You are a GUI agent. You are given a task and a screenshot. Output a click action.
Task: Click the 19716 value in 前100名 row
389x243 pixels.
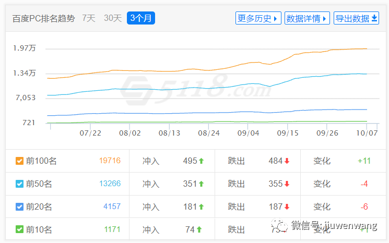click(x=110, y=161)
